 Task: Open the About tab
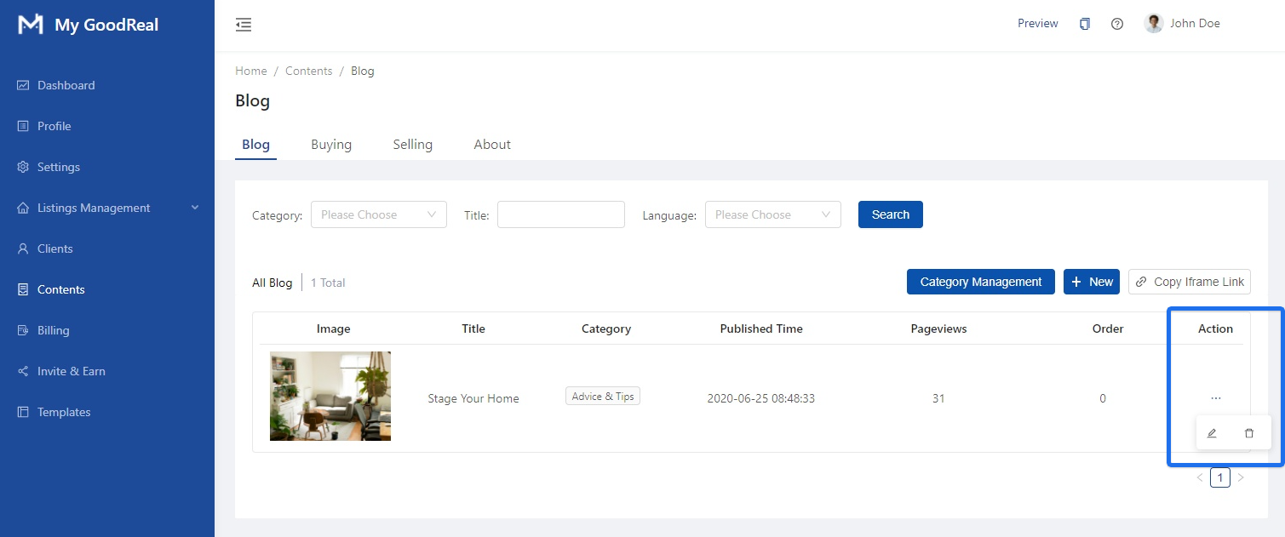pos(492,145)
